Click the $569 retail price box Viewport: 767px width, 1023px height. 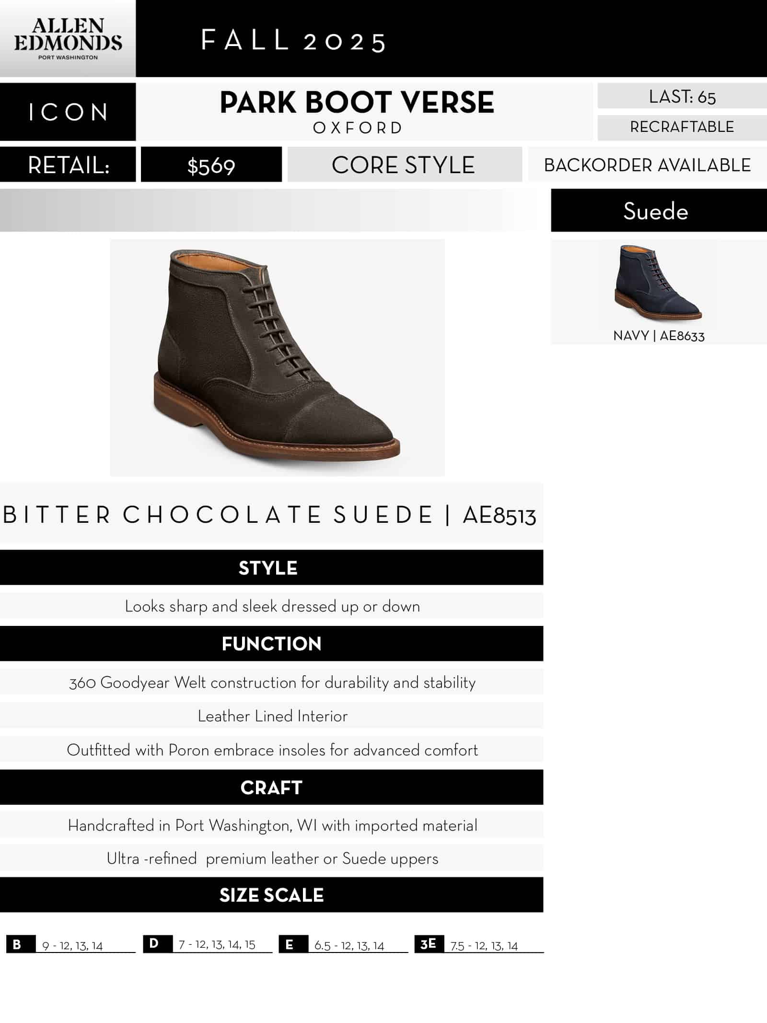coord(211,165)
